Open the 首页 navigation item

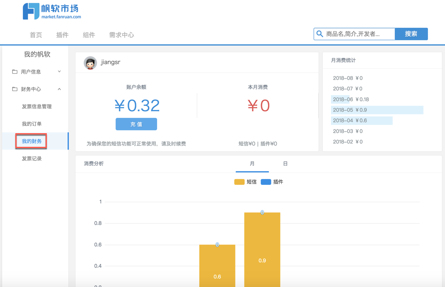coord(36,35)
